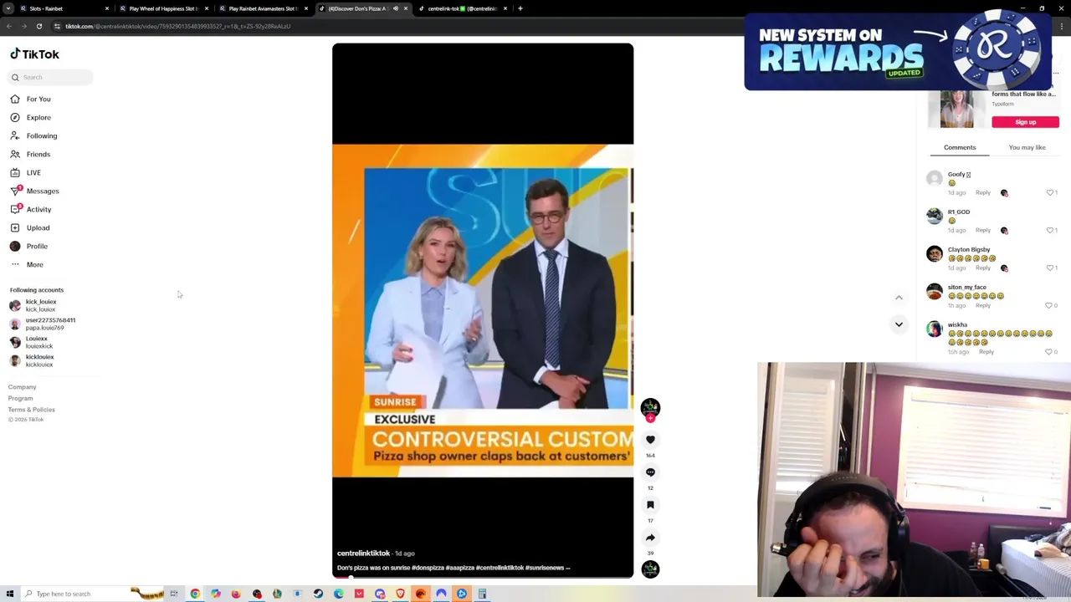Expand the browser tab search dropdown
This screenshot has width=1071, height=602.
[x=9, y=8]
